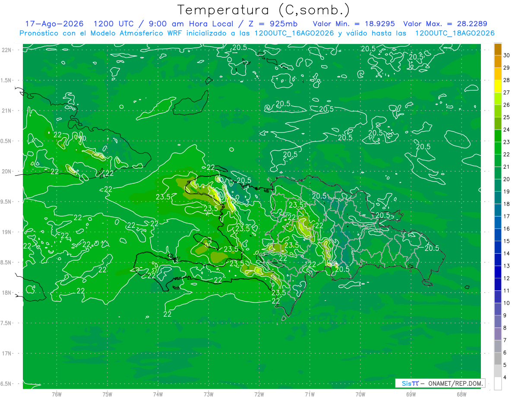This screenshot has height=400, width=518.
Task: Click latitude axis label "19N"
Action: (7, 232)
